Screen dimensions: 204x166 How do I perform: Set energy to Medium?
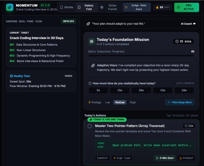tap(120, 102)
